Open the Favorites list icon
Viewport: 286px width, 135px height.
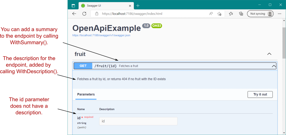click(231, 14)
